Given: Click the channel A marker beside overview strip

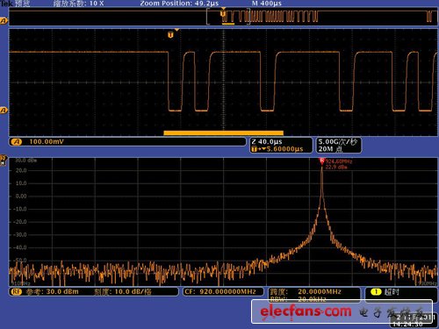Looking at the screenshot, I should [x=4, y=21].
